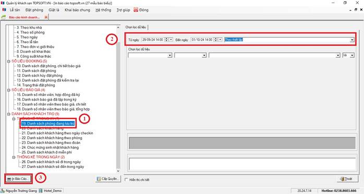
Task: Select 21. Danh sách khách hàng theo ngày checkin
Action: [x=57, y=133]
